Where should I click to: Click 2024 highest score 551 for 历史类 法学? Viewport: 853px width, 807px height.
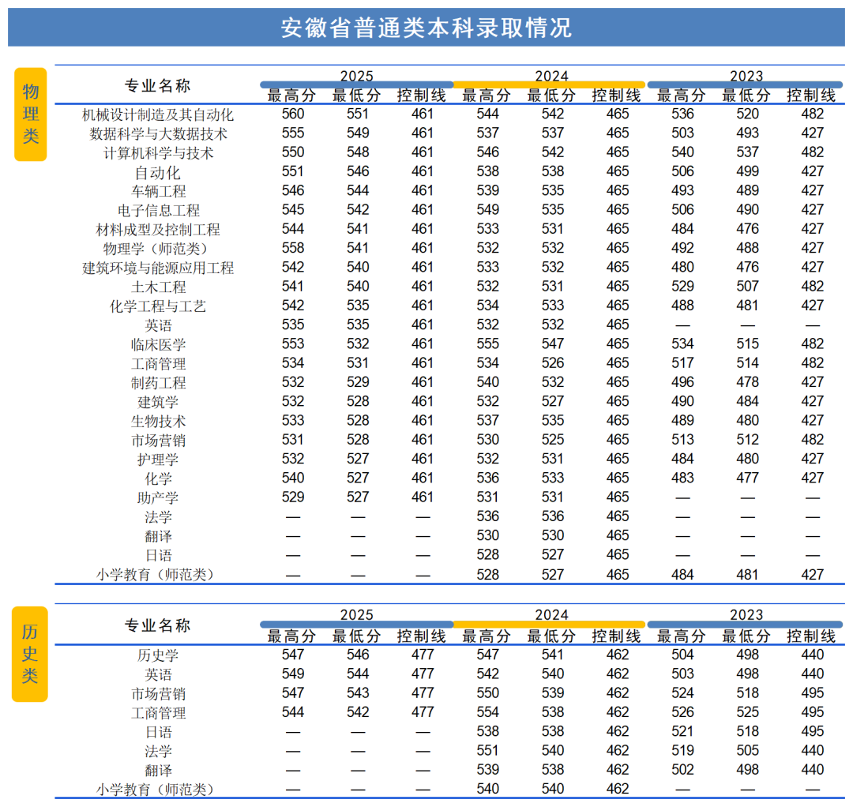(487, 750)
